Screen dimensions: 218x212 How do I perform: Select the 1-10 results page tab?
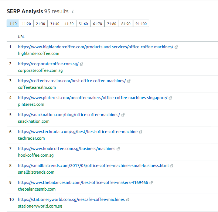click(x=13, y=24)
